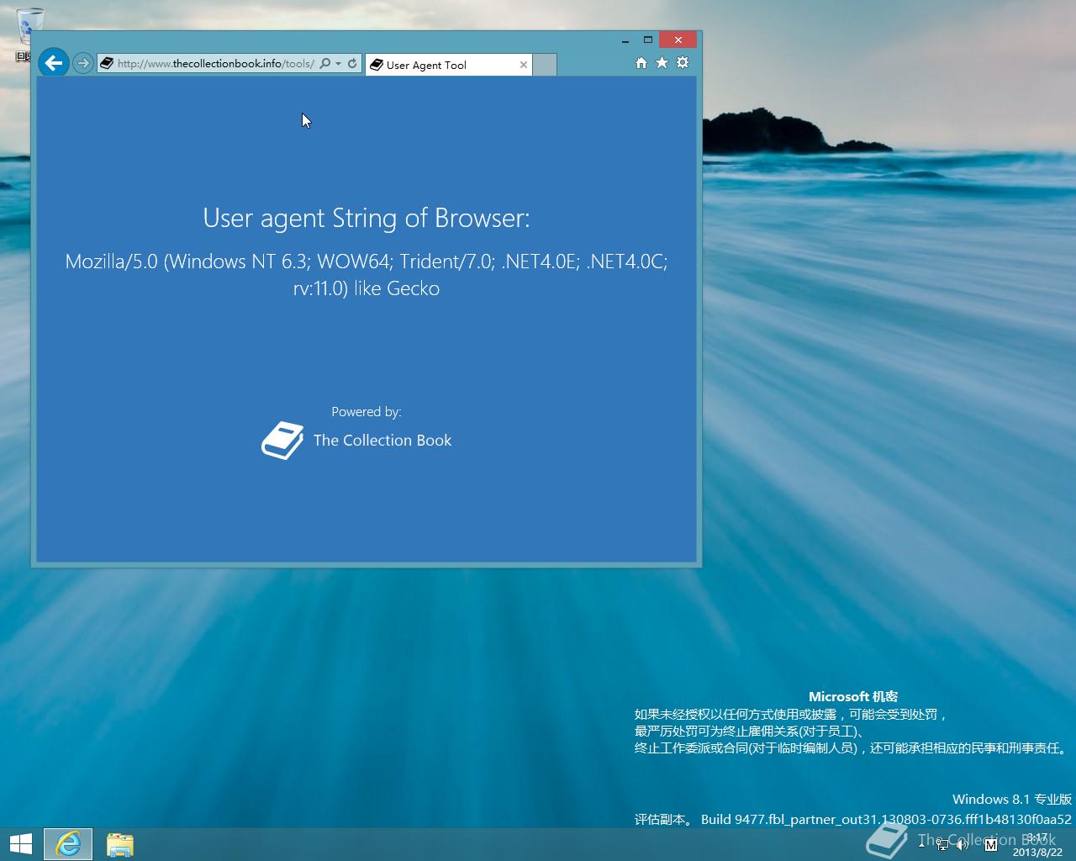Click the book favicon in the address bar
Image resolution: width=1076 pixels, height=861 pixels.
pyautogui.click(x=107, y=63)
